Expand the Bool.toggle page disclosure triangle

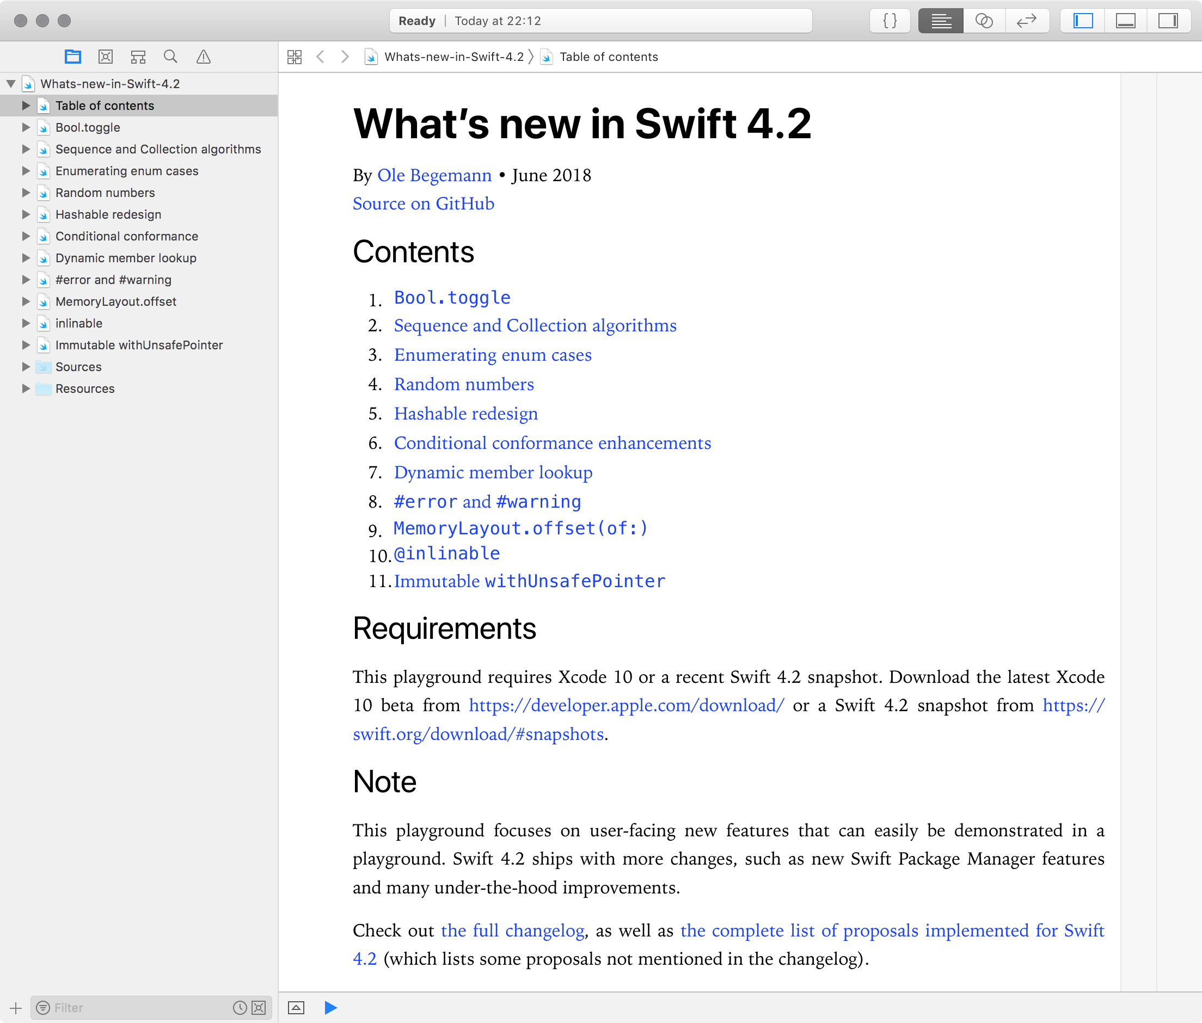point(26,127)
